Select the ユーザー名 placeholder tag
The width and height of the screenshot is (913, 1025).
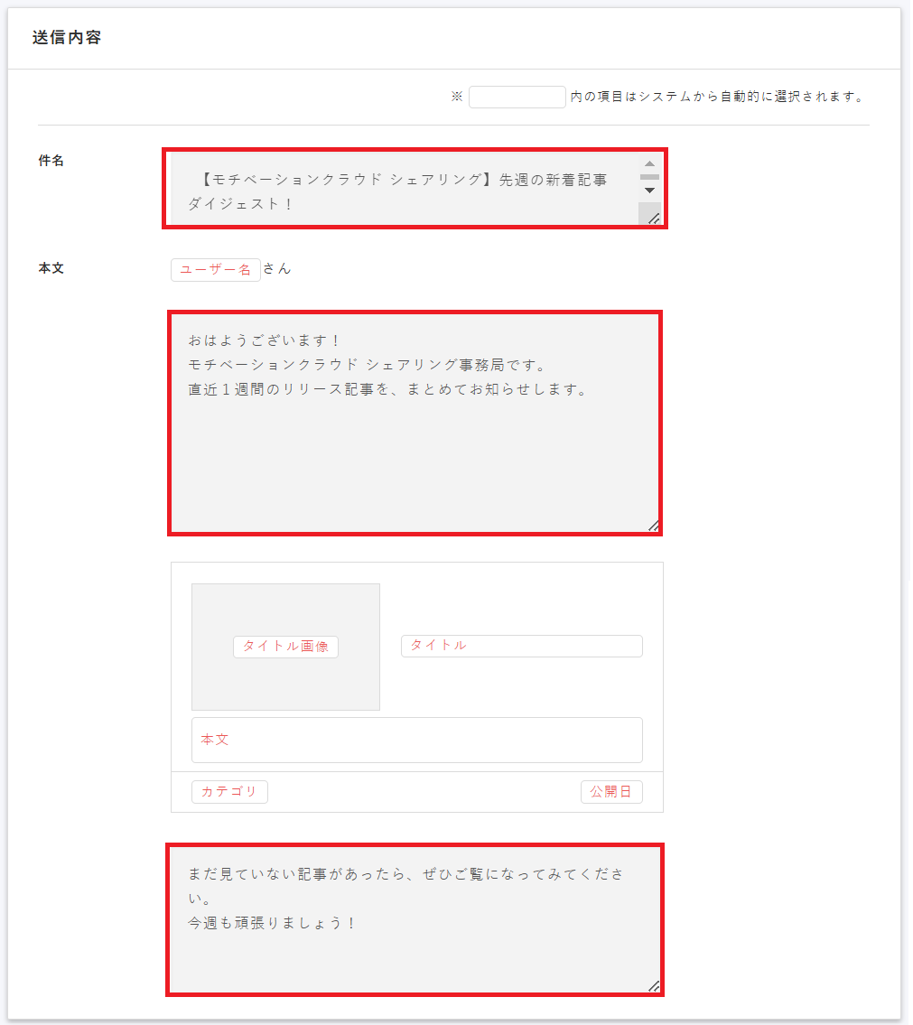215,270
